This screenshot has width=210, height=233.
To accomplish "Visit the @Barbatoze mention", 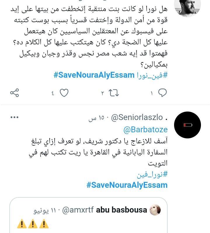I will click(145, 130).
